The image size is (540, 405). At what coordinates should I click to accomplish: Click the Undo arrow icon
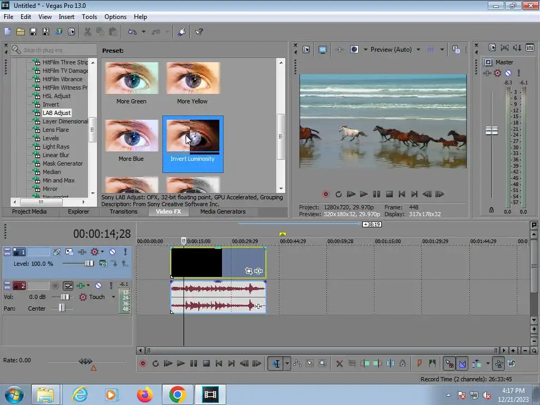(132, 32)
